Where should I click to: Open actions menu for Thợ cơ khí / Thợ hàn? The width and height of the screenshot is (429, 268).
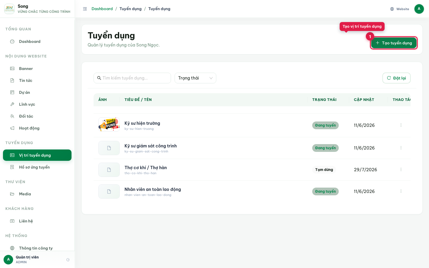401,169
